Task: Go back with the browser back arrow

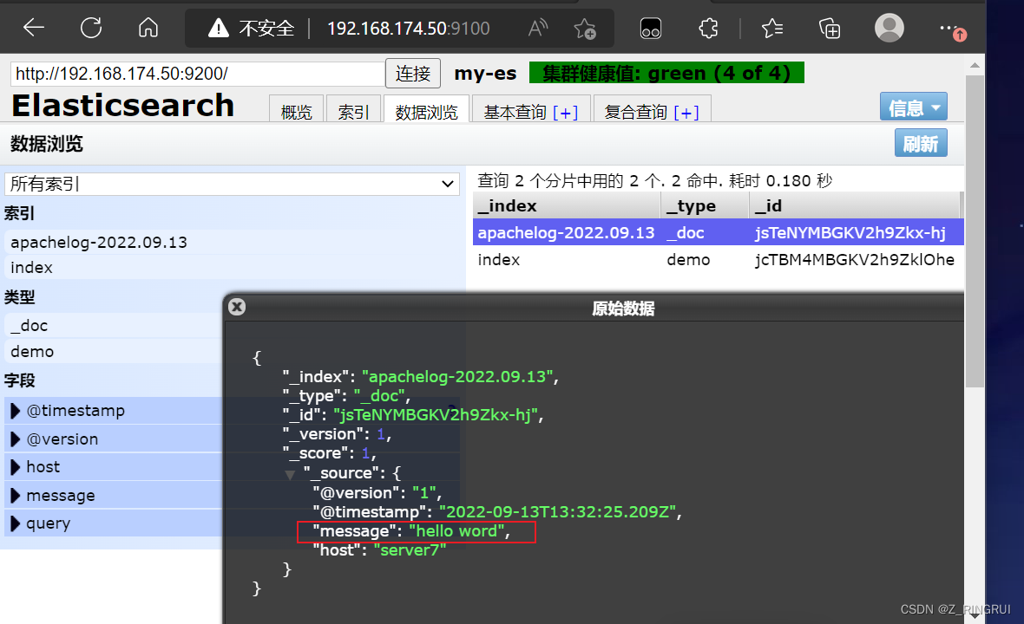Action: coord(33,28)
